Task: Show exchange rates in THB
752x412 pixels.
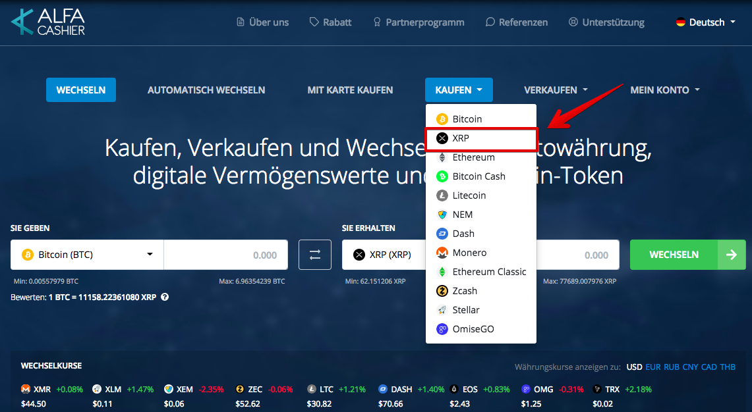Action: pyautogui.click(x=728, y=367)
